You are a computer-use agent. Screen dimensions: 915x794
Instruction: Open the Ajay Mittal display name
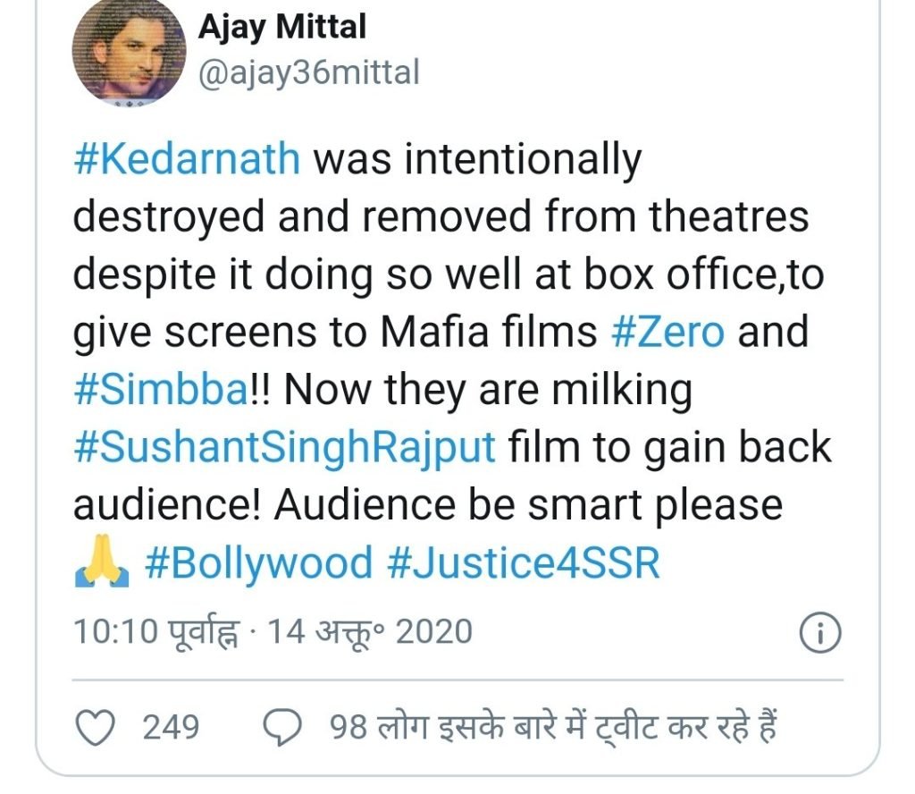(x=281, y=27)
